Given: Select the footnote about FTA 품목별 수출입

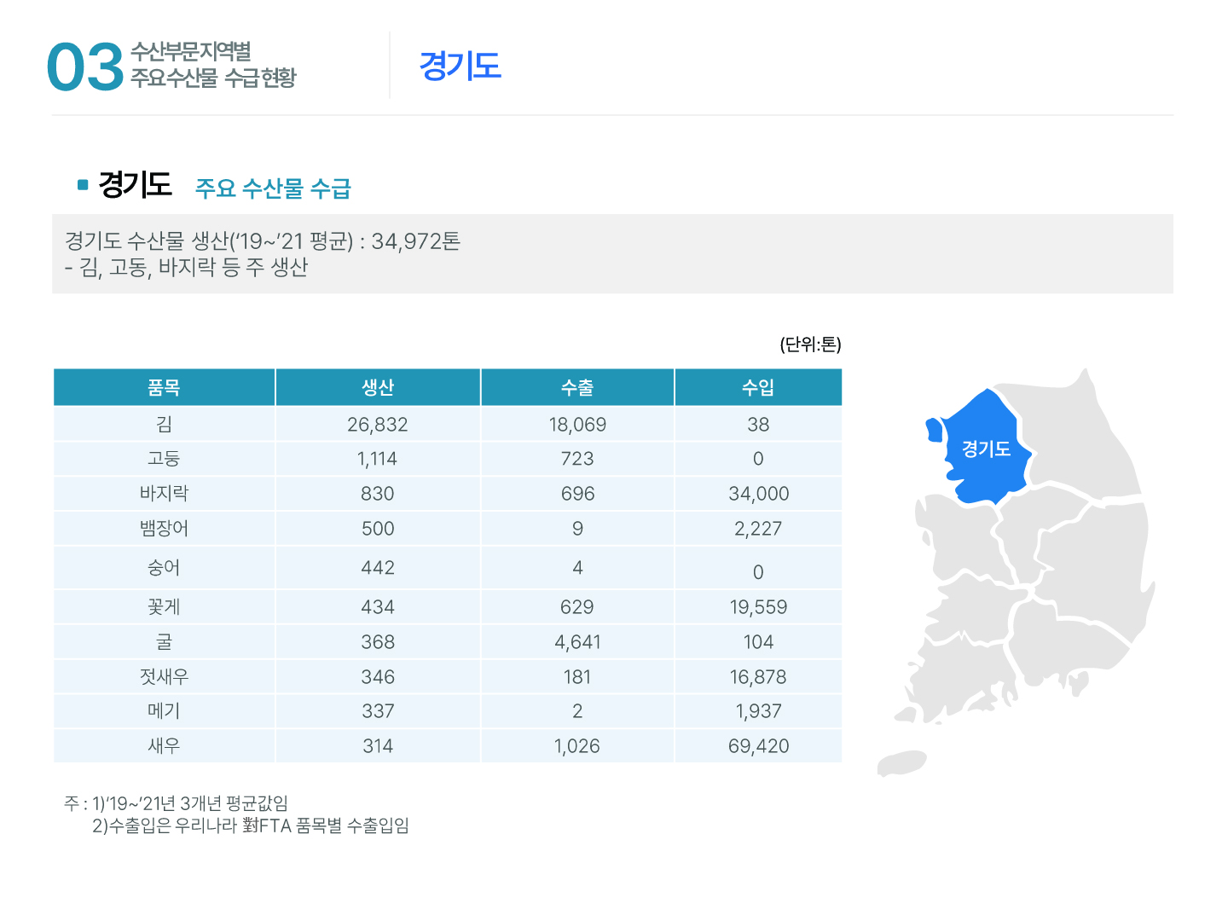Looking at the screenshot, I should click(251, 825).
